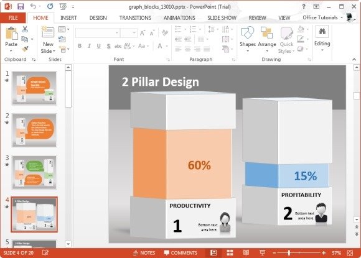361x258 pixels.
Task: Open the slide Section dropdown
Action: (63, 49)
